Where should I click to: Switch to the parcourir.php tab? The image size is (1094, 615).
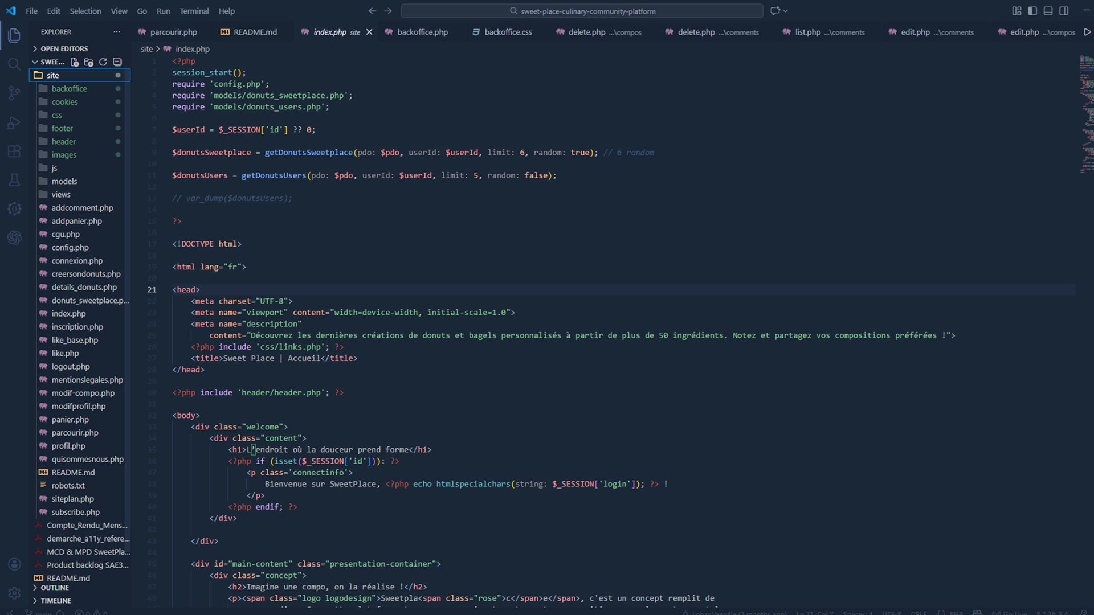pyautogui.click(x=168, y=32)
